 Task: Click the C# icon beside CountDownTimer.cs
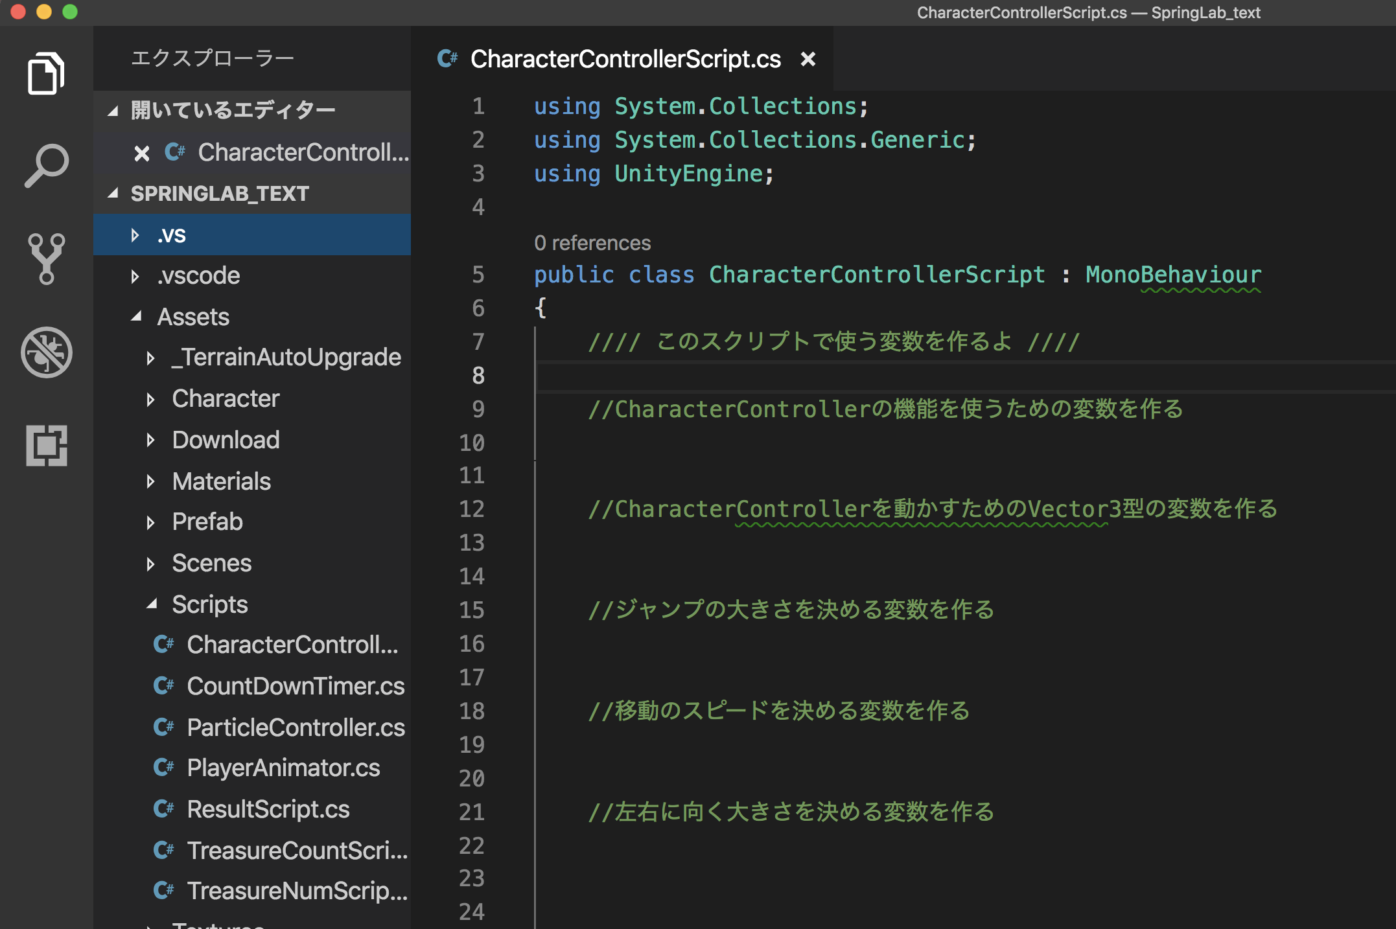[x=164, y=686]
